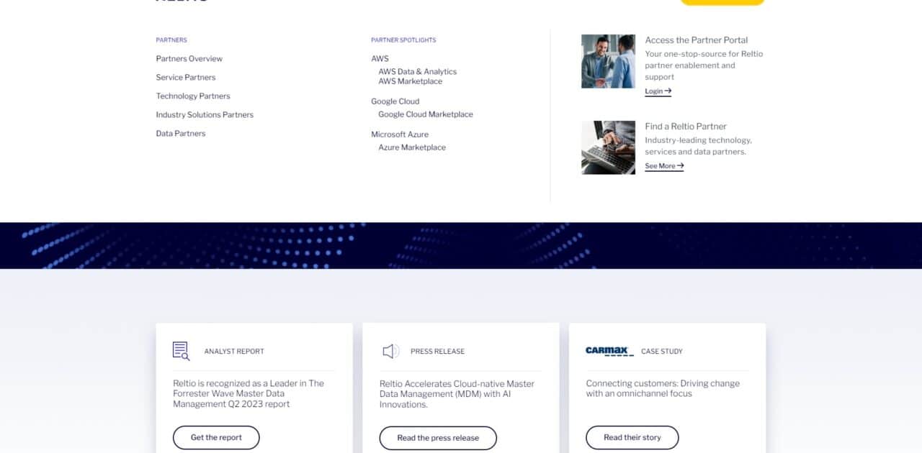Click the analyst report document icon

tap(181, 351)
